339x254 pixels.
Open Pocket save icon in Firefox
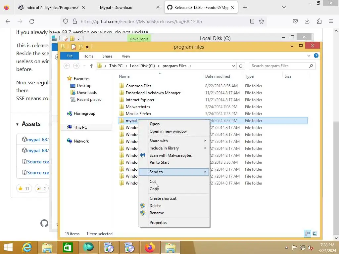click(295, 21)
